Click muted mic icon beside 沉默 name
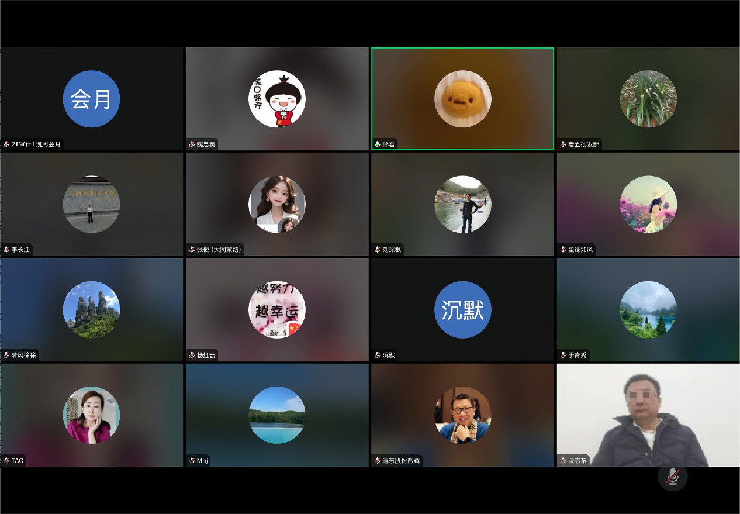 (378, 355)
